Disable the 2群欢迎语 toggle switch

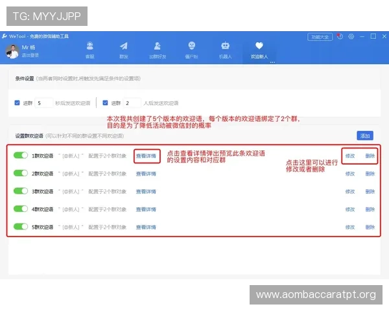click(21, 173)
